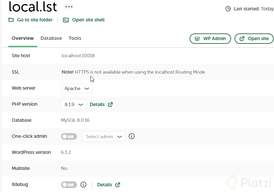Turn on the Xdebug toggle

pos(69,185)
